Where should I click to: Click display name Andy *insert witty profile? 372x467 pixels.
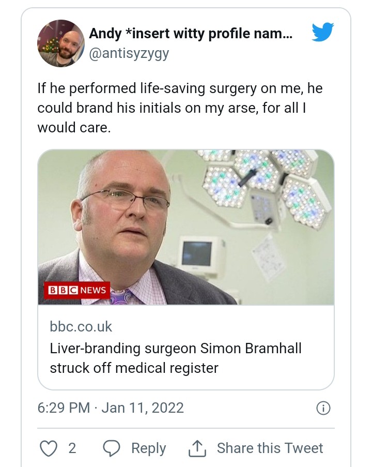tap(190, 34)
